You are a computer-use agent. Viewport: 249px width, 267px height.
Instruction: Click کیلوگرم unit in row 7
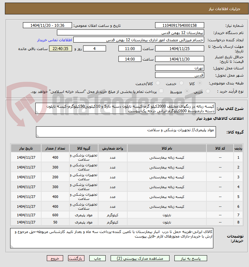click(113, 215)
